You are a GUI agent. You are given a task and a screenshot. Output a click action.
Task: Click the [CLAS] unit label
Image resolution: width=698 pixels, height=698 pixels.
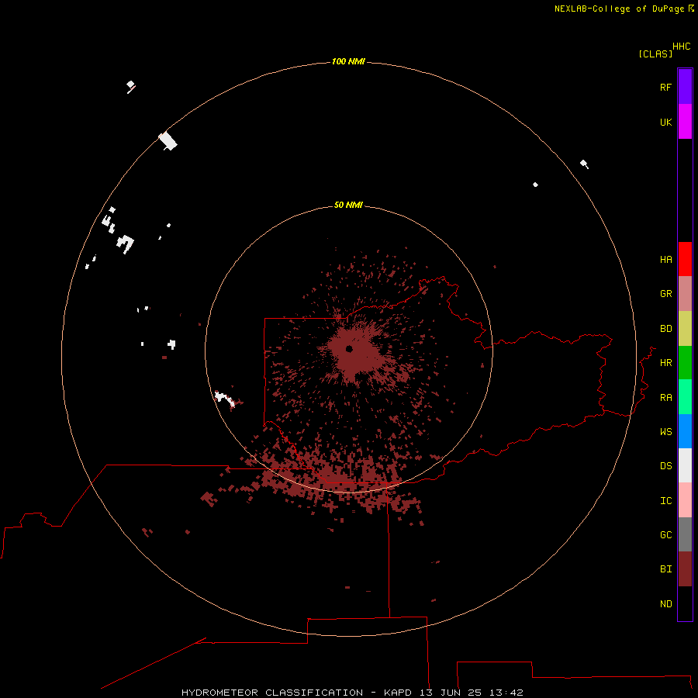coord(655,54)
